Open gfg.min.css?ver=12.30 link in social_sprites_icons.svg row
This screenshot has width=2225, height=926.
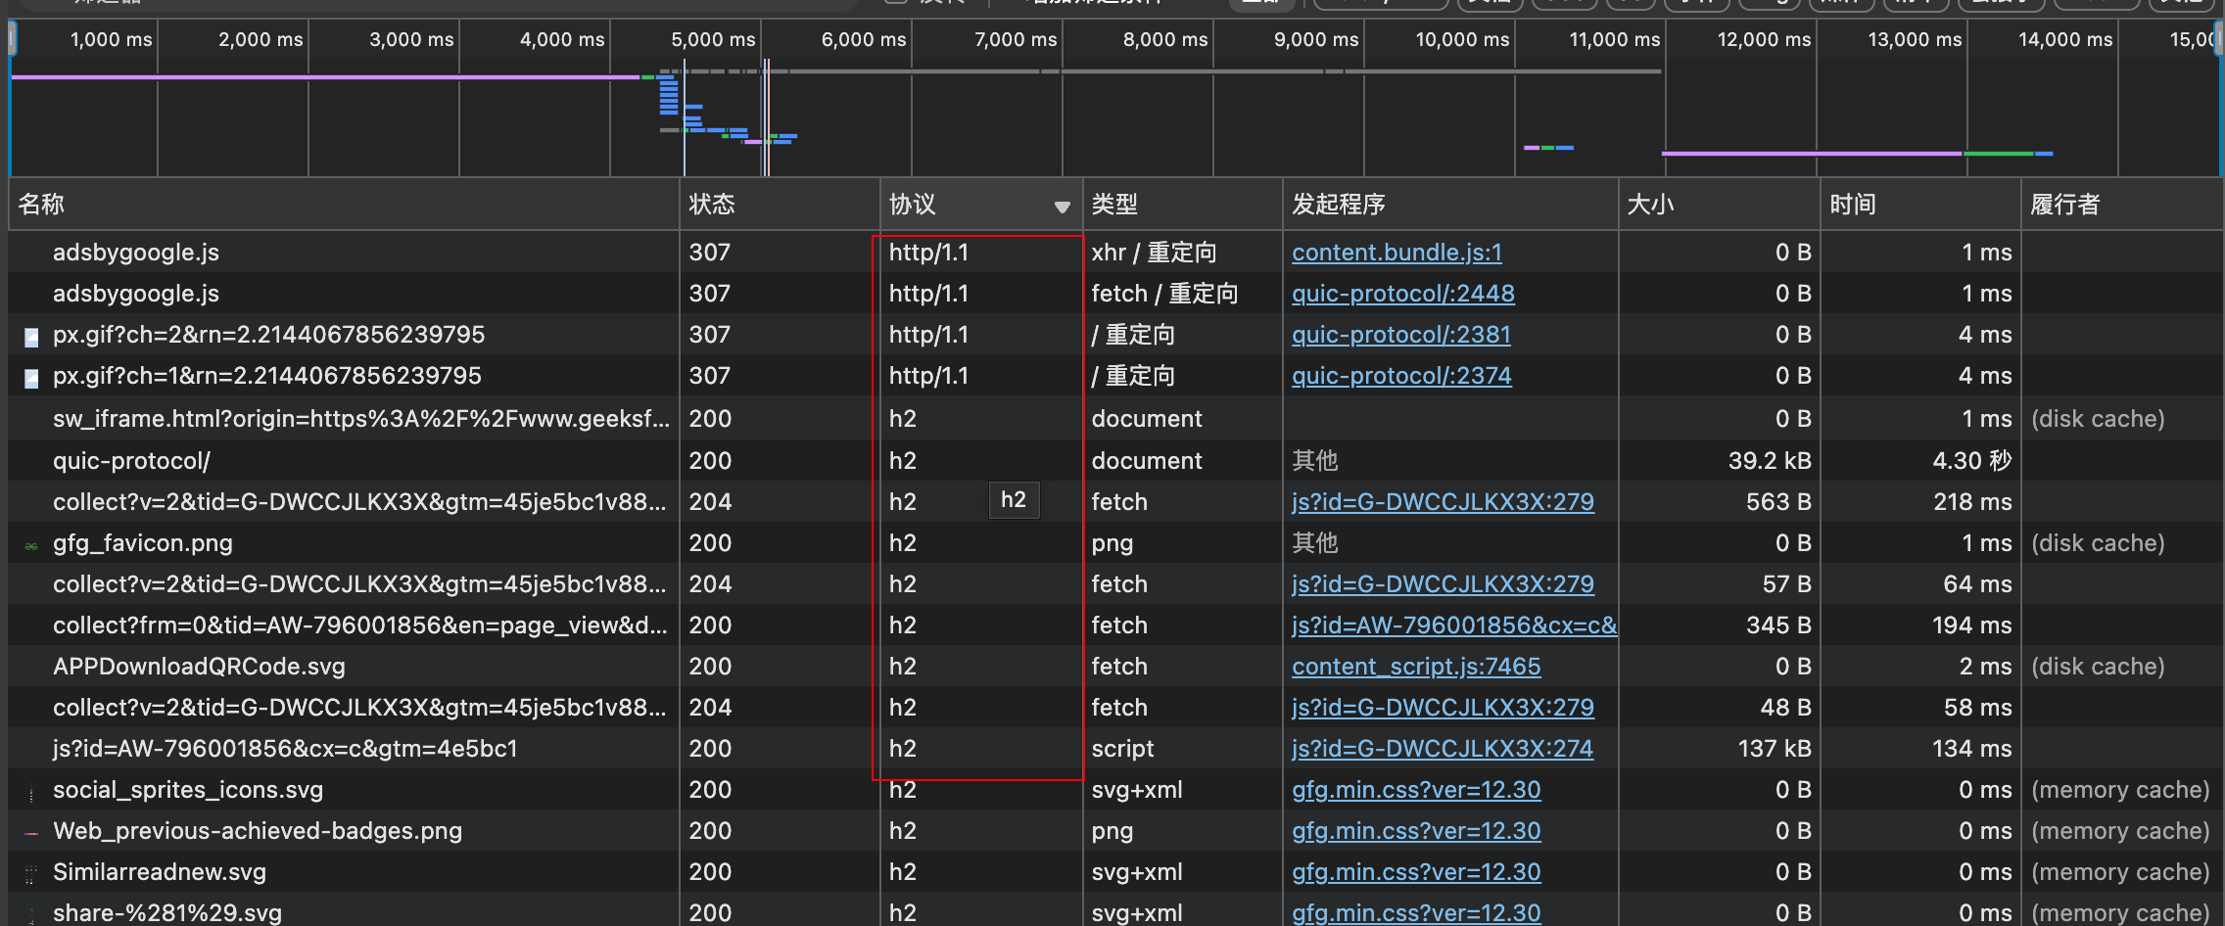[1416, 790]
